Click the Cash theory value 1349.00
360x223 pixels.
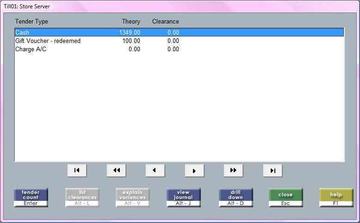click(x=130, y=32)
